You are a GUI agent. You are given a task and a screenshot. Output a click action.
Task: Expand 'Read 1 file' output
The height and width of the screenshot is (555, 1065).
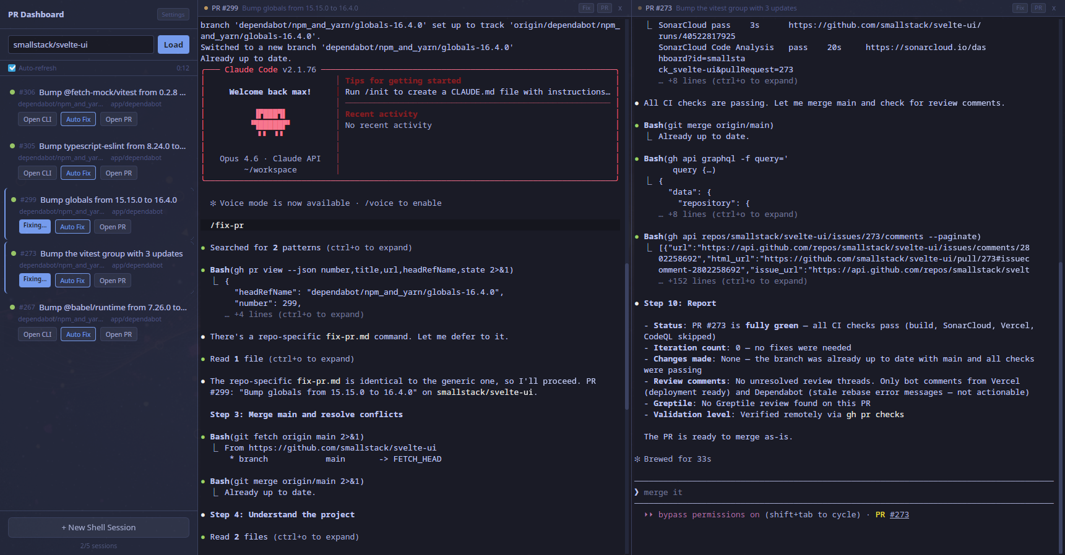tap(282, 359)
